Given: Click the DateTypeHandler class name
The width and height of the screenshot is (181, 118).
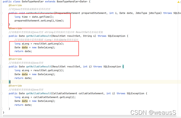Looking at the screenshot, I should pos(33,2).
